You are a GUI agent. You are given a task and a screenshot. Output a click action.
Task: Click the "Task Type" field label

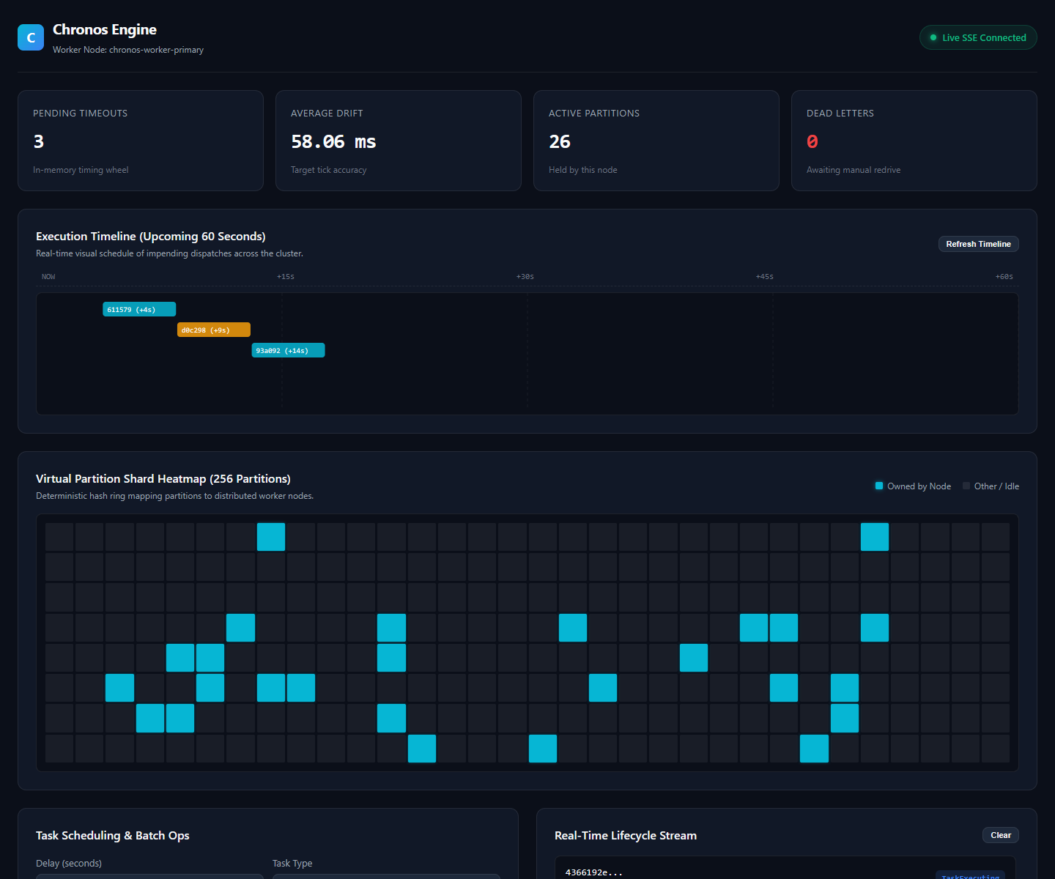292,863
